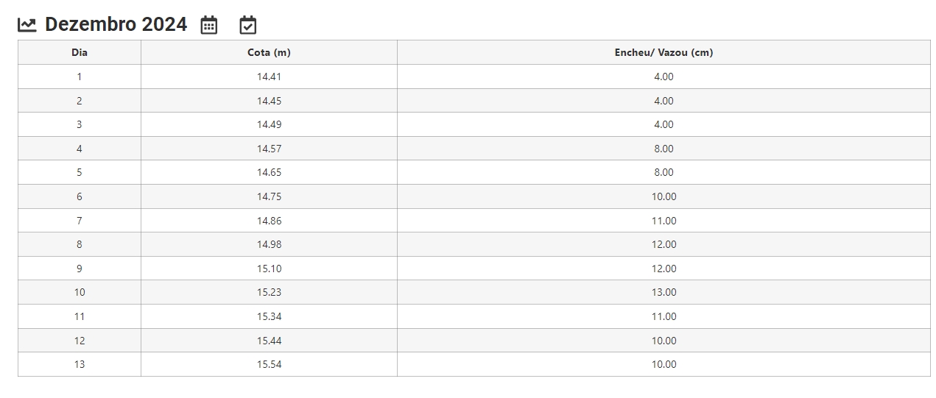This screenshot has height=398, width=936.
Task: Select day 11 in the Dia column
Action: coord(80,316)
